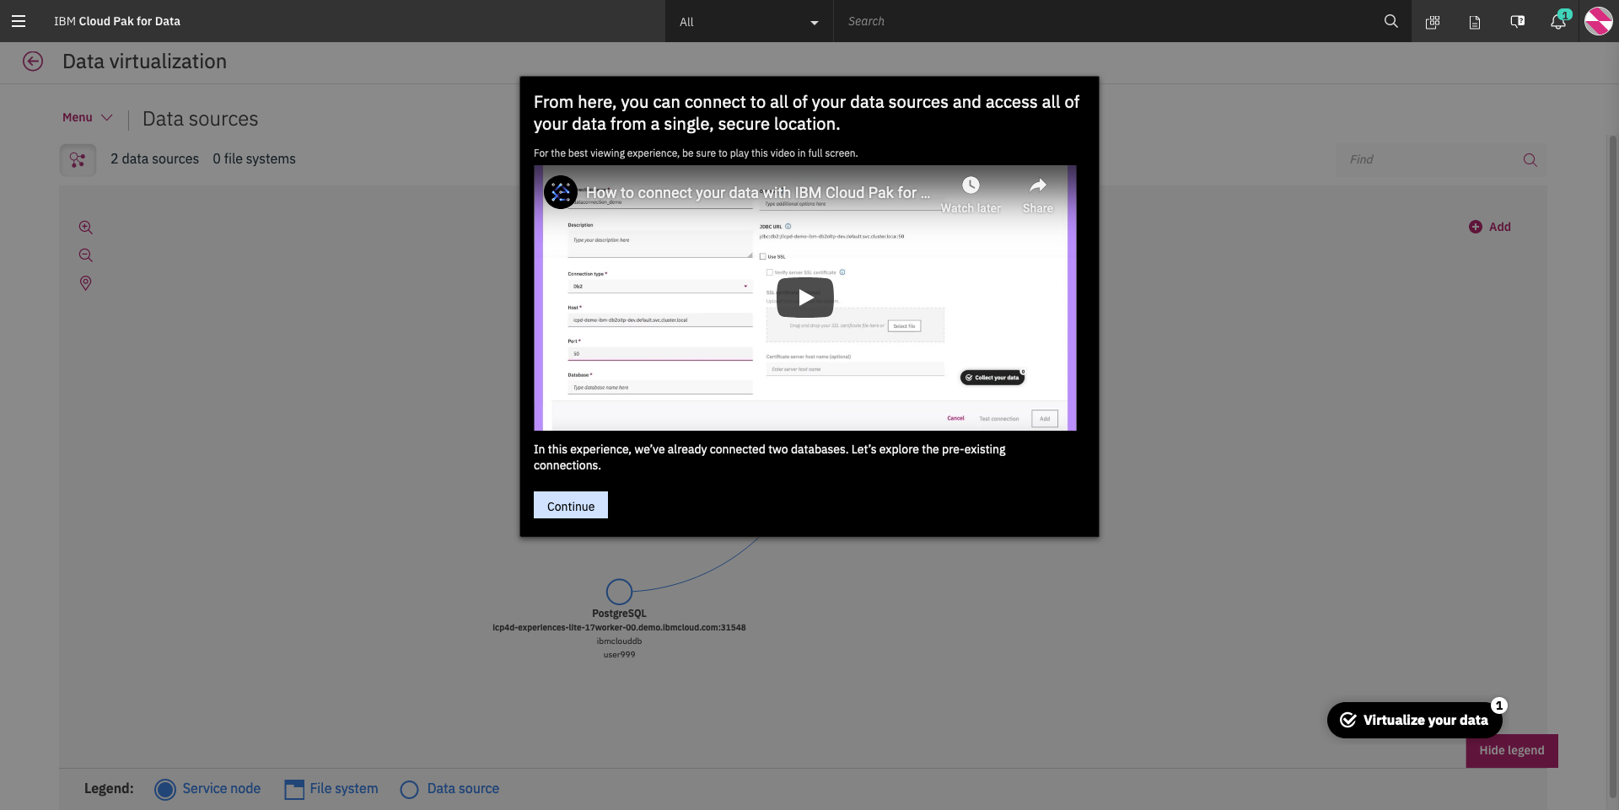
Task: Open the help guide icon in header
Action: coord(1517,22)
